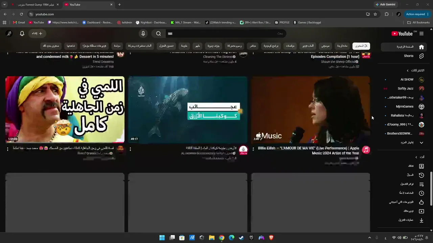The height and width of the screenshot is (243, 433).
Task: Open the Ask Gemini button
Action: 385,5
